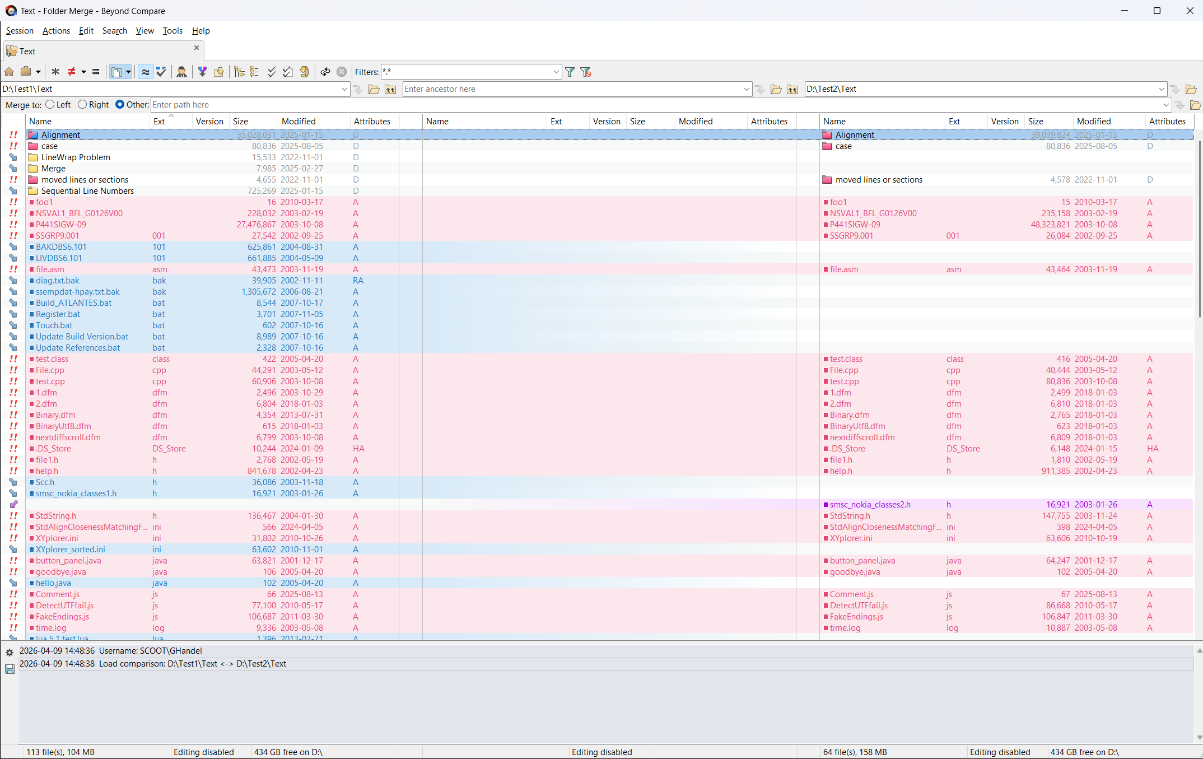Click the Swap Sides icon

click(325, 72)
